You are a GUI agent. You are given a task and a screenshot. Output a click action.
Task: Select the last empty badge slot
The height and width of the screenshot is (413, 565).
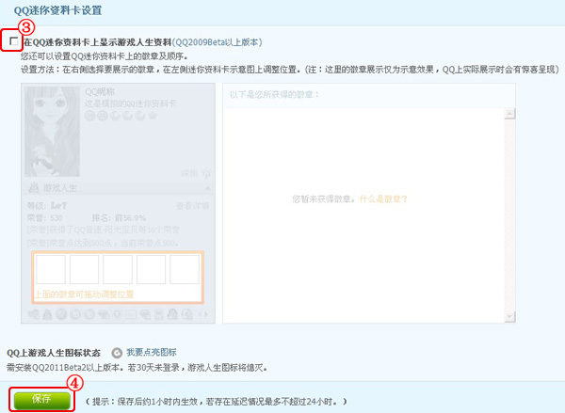point(185,269)
